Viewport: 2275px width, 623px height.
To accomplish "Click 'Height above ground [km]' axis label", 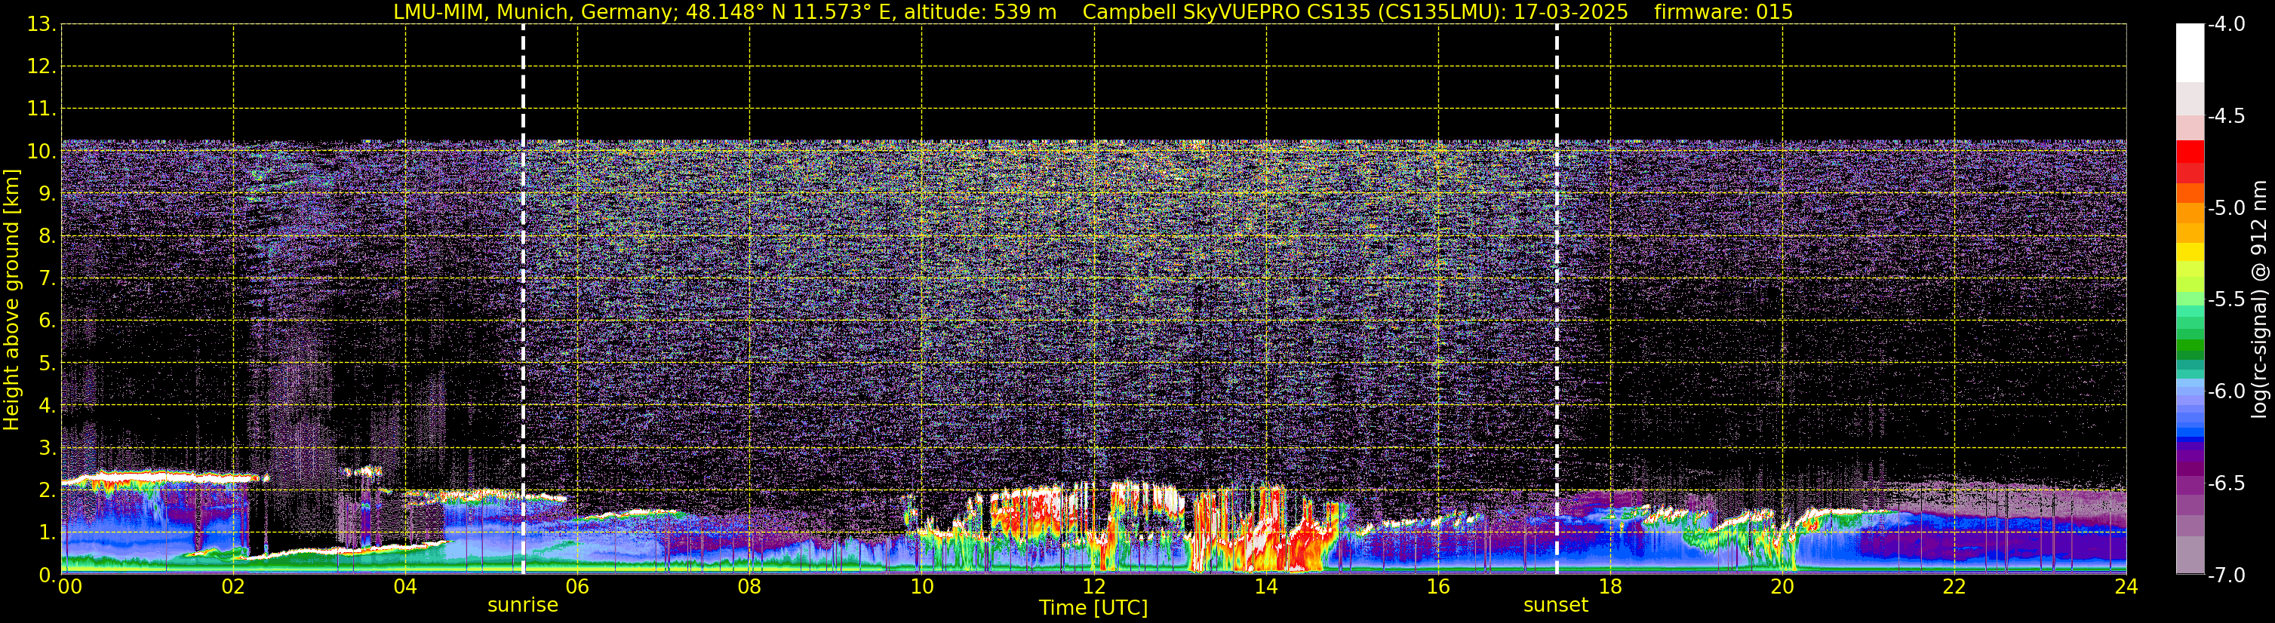I will tap(11, 300).
